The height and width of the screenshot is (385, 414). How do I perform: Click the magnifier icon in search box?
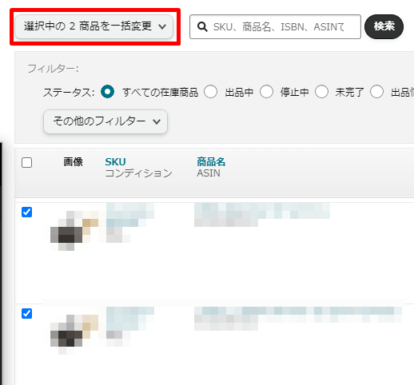click(x=202, y=27)
